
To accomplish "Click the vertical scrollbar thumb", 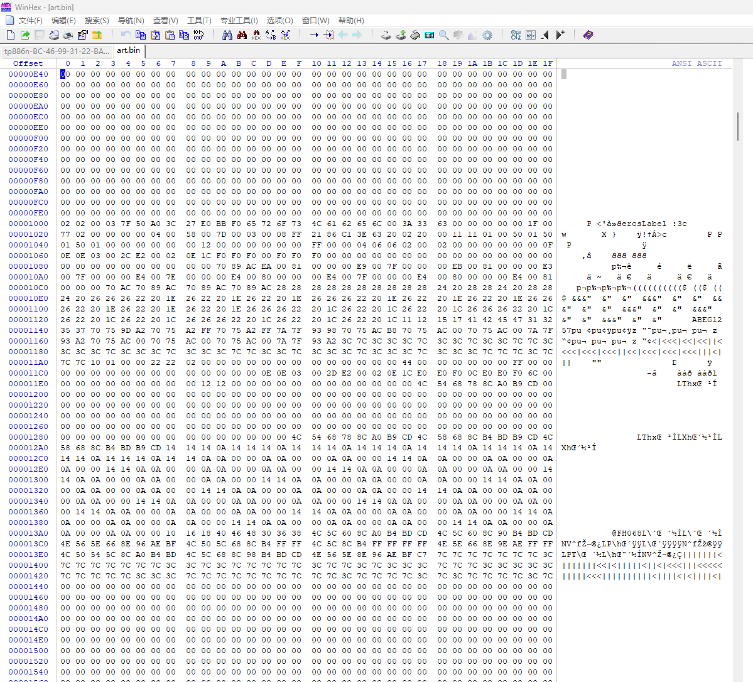I will tap(738, 126).
